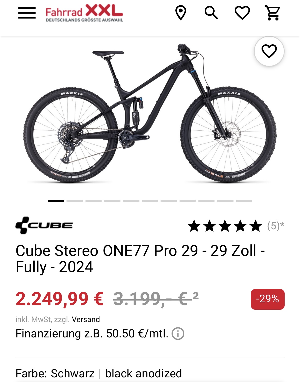Screen dimensions: 300x382
Task: Jump to last gallery image indicator
Action: tap(244, 201)
